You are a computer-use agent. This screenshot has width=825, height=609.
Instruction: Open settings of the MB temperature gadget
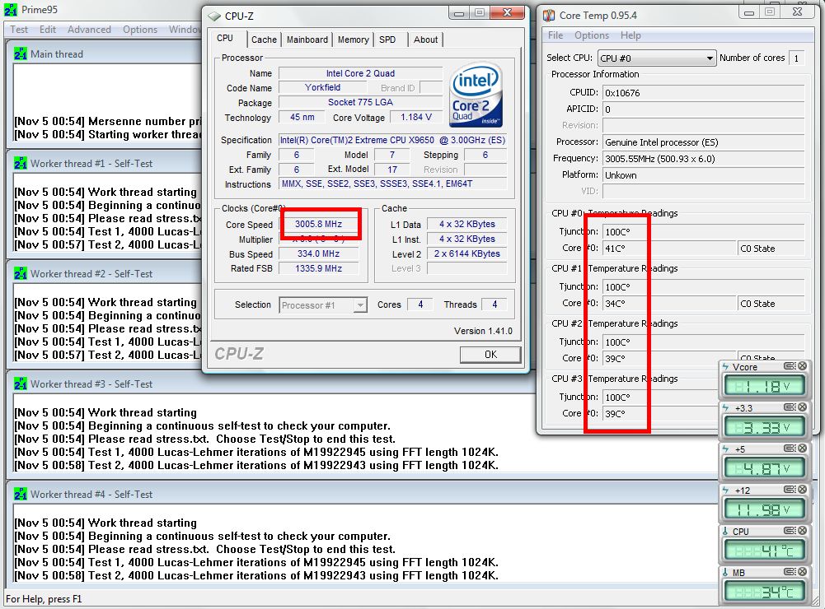[x=790, y=571]
